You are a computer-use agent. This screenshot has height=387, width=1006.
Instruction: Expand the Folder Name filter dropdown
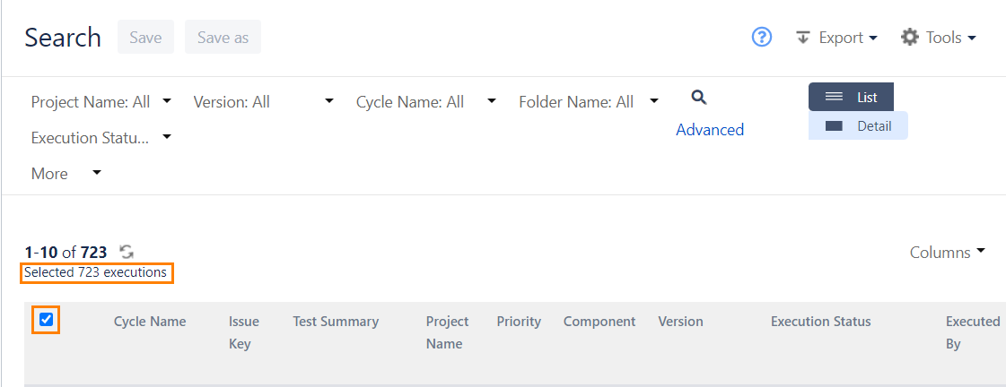click(589, 102)
